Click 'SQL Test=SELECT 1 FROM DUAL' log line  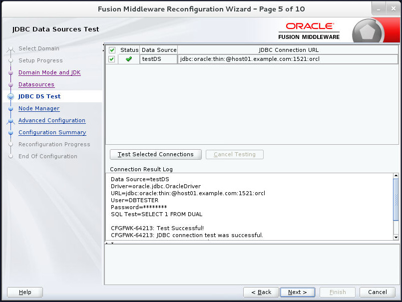(x=156, y=214)
